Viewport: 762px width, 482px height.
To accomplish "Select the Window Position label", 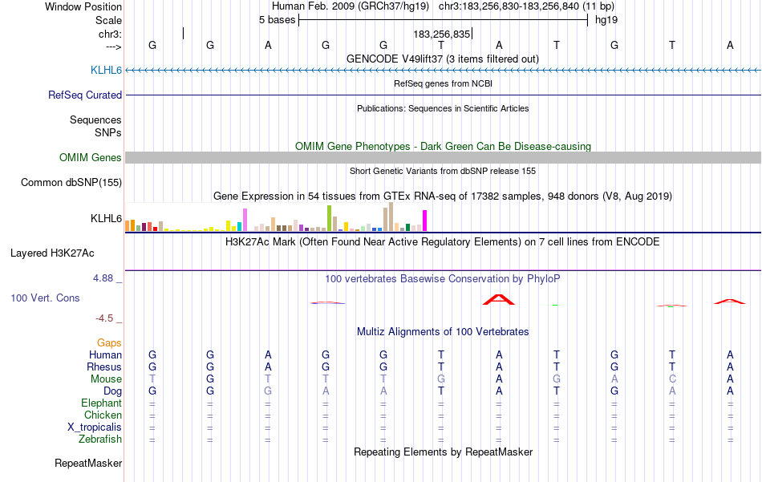I will click(83, 6).
